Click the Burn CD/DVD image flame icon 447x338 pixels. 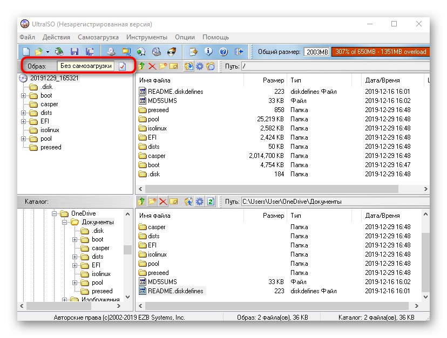172,52
